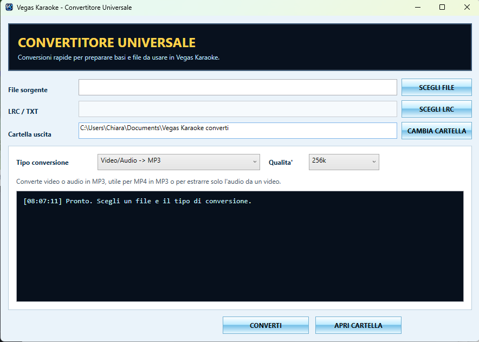Start conversion with CONVERTI button
This screenshot has height=342, width=479.
point(266,325)
